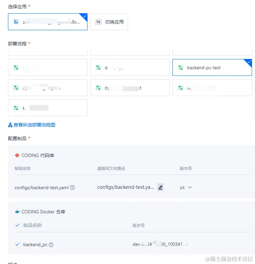Open the dev- version dropdown ending 100341

(x=160, y=244)
